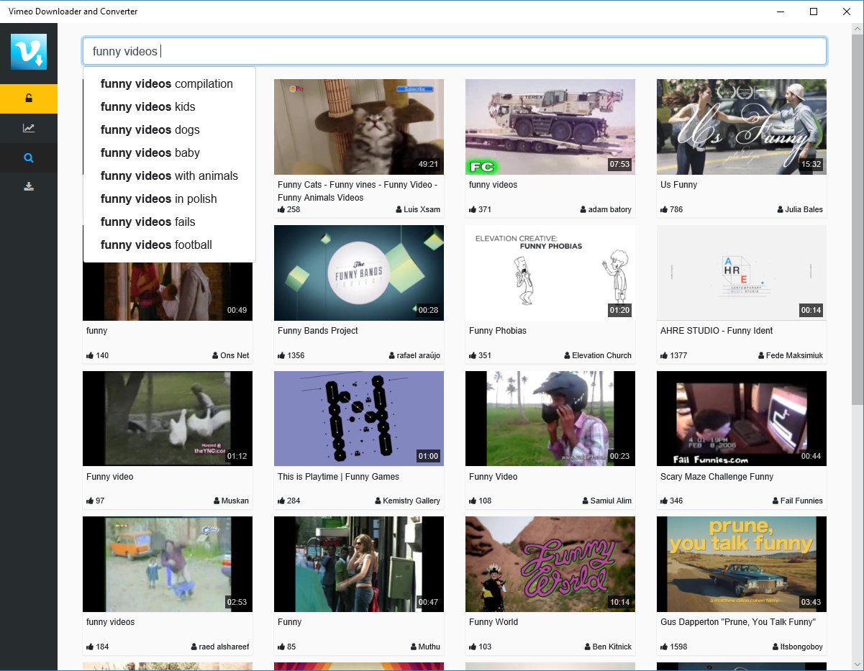Image resolution: width=864 pixels, height=671 pixels.
Task: Choose suggestion 'funny videos in polish'
Action: 159,198
